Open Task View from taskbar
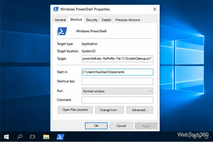213x142 pixels. 32,137
